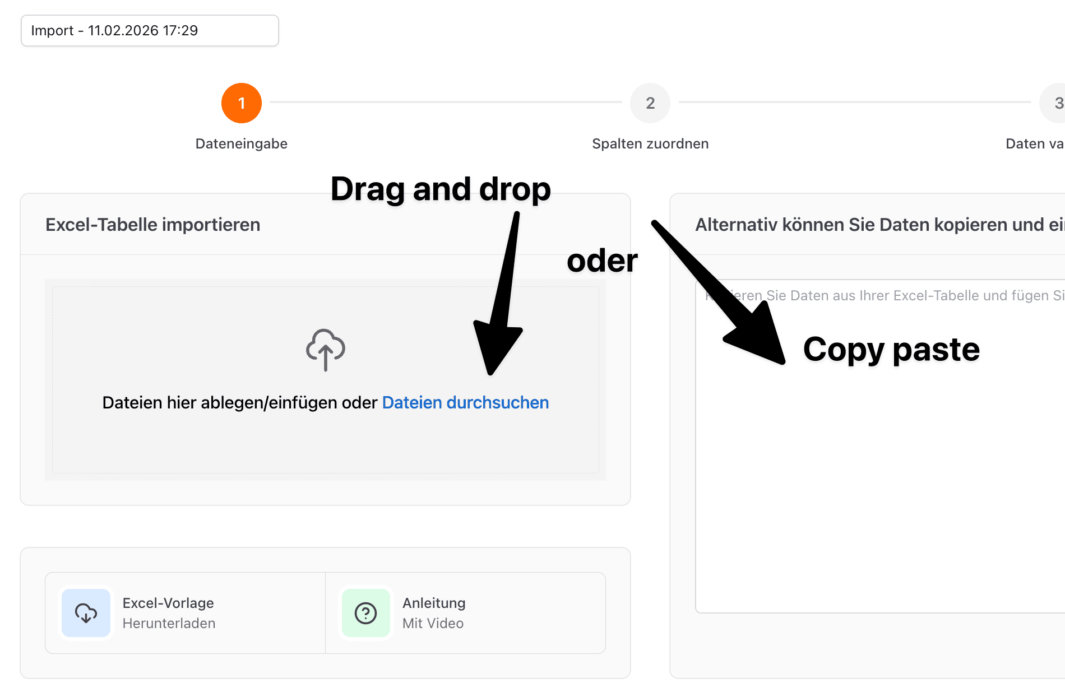The image size is (1065, 697).
Task: Focus the import name input field
Action: pyautogui.click(x=150, y=31)
